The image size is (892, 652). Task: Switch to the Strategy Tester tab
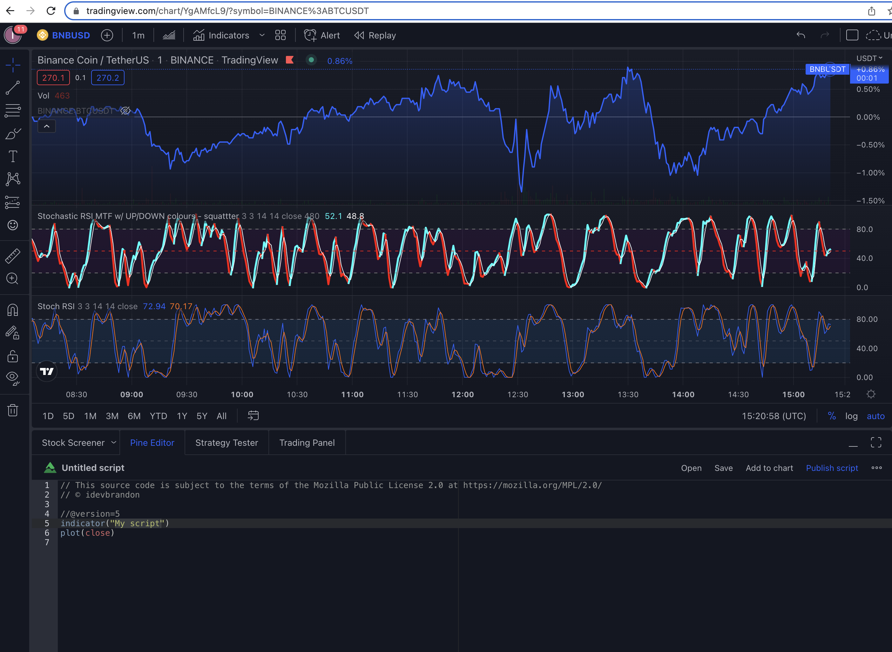(226, 442)
